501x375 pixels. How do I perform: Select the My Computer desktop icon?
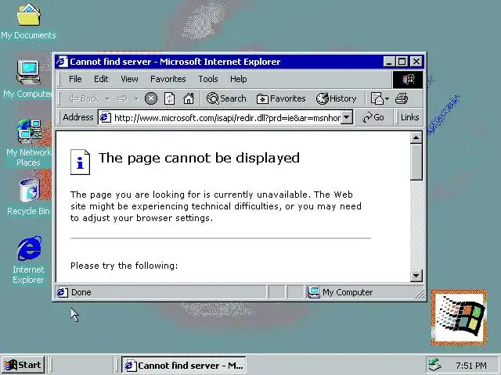pos(27,79)
